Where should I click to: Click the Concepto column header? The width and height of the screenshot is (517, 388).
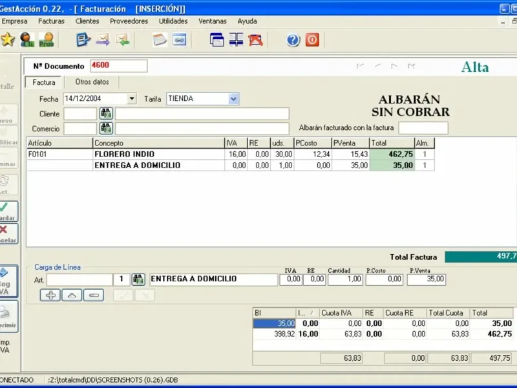pyautogui.click(x=158, y=143)
